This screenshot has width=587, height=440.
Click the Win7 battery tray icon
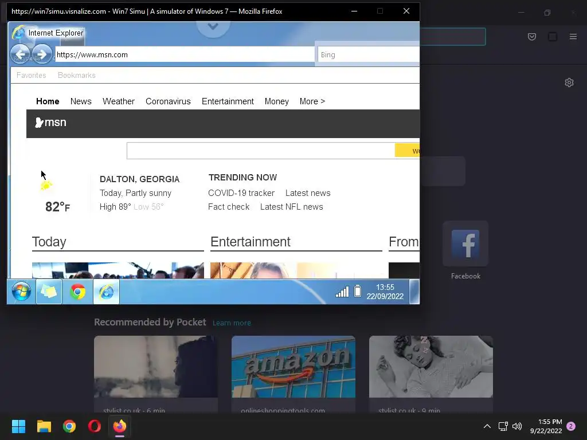tap(358, 290)
